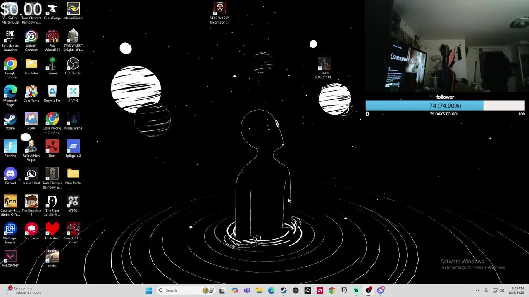
Task: Select the STAR WARS icon with skull mask
Action: pos(219,13)
